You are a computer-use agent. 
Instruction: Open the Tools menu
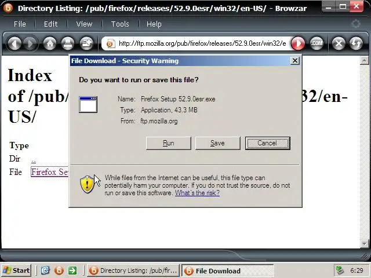click(120, 24)
